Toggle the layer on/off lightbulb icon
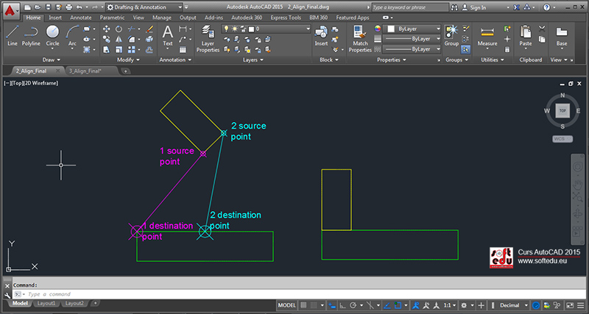The height and width of the screenshot is (314, 589). tap(227, 29)
